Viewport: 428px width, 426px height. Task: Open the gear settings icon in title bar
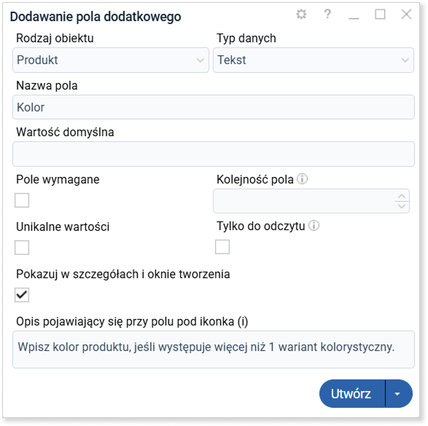click(x=301, y=14)
